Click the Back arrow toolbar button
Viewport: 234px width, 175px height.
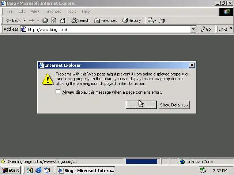pyautogui.click(x=13, y=20)
